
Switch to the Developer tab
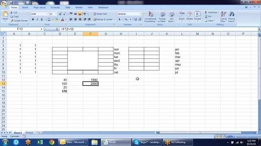pyautogui.click(x=103, y=7)
